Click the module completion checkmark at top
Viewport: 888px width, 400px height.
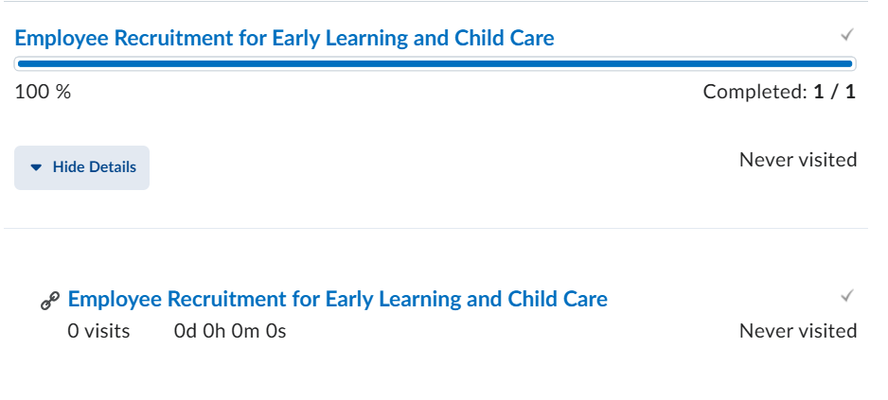click(x=847, y=36)
